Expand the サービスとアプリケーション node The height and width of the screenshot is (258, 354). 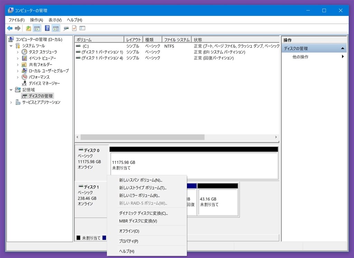(x=11, y=102)
